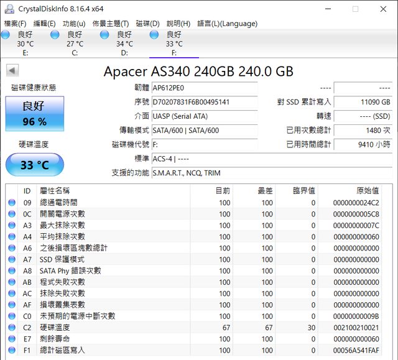398x360 pixels.
Task: Click the 序號 serial number field
Action: (204, 102)
